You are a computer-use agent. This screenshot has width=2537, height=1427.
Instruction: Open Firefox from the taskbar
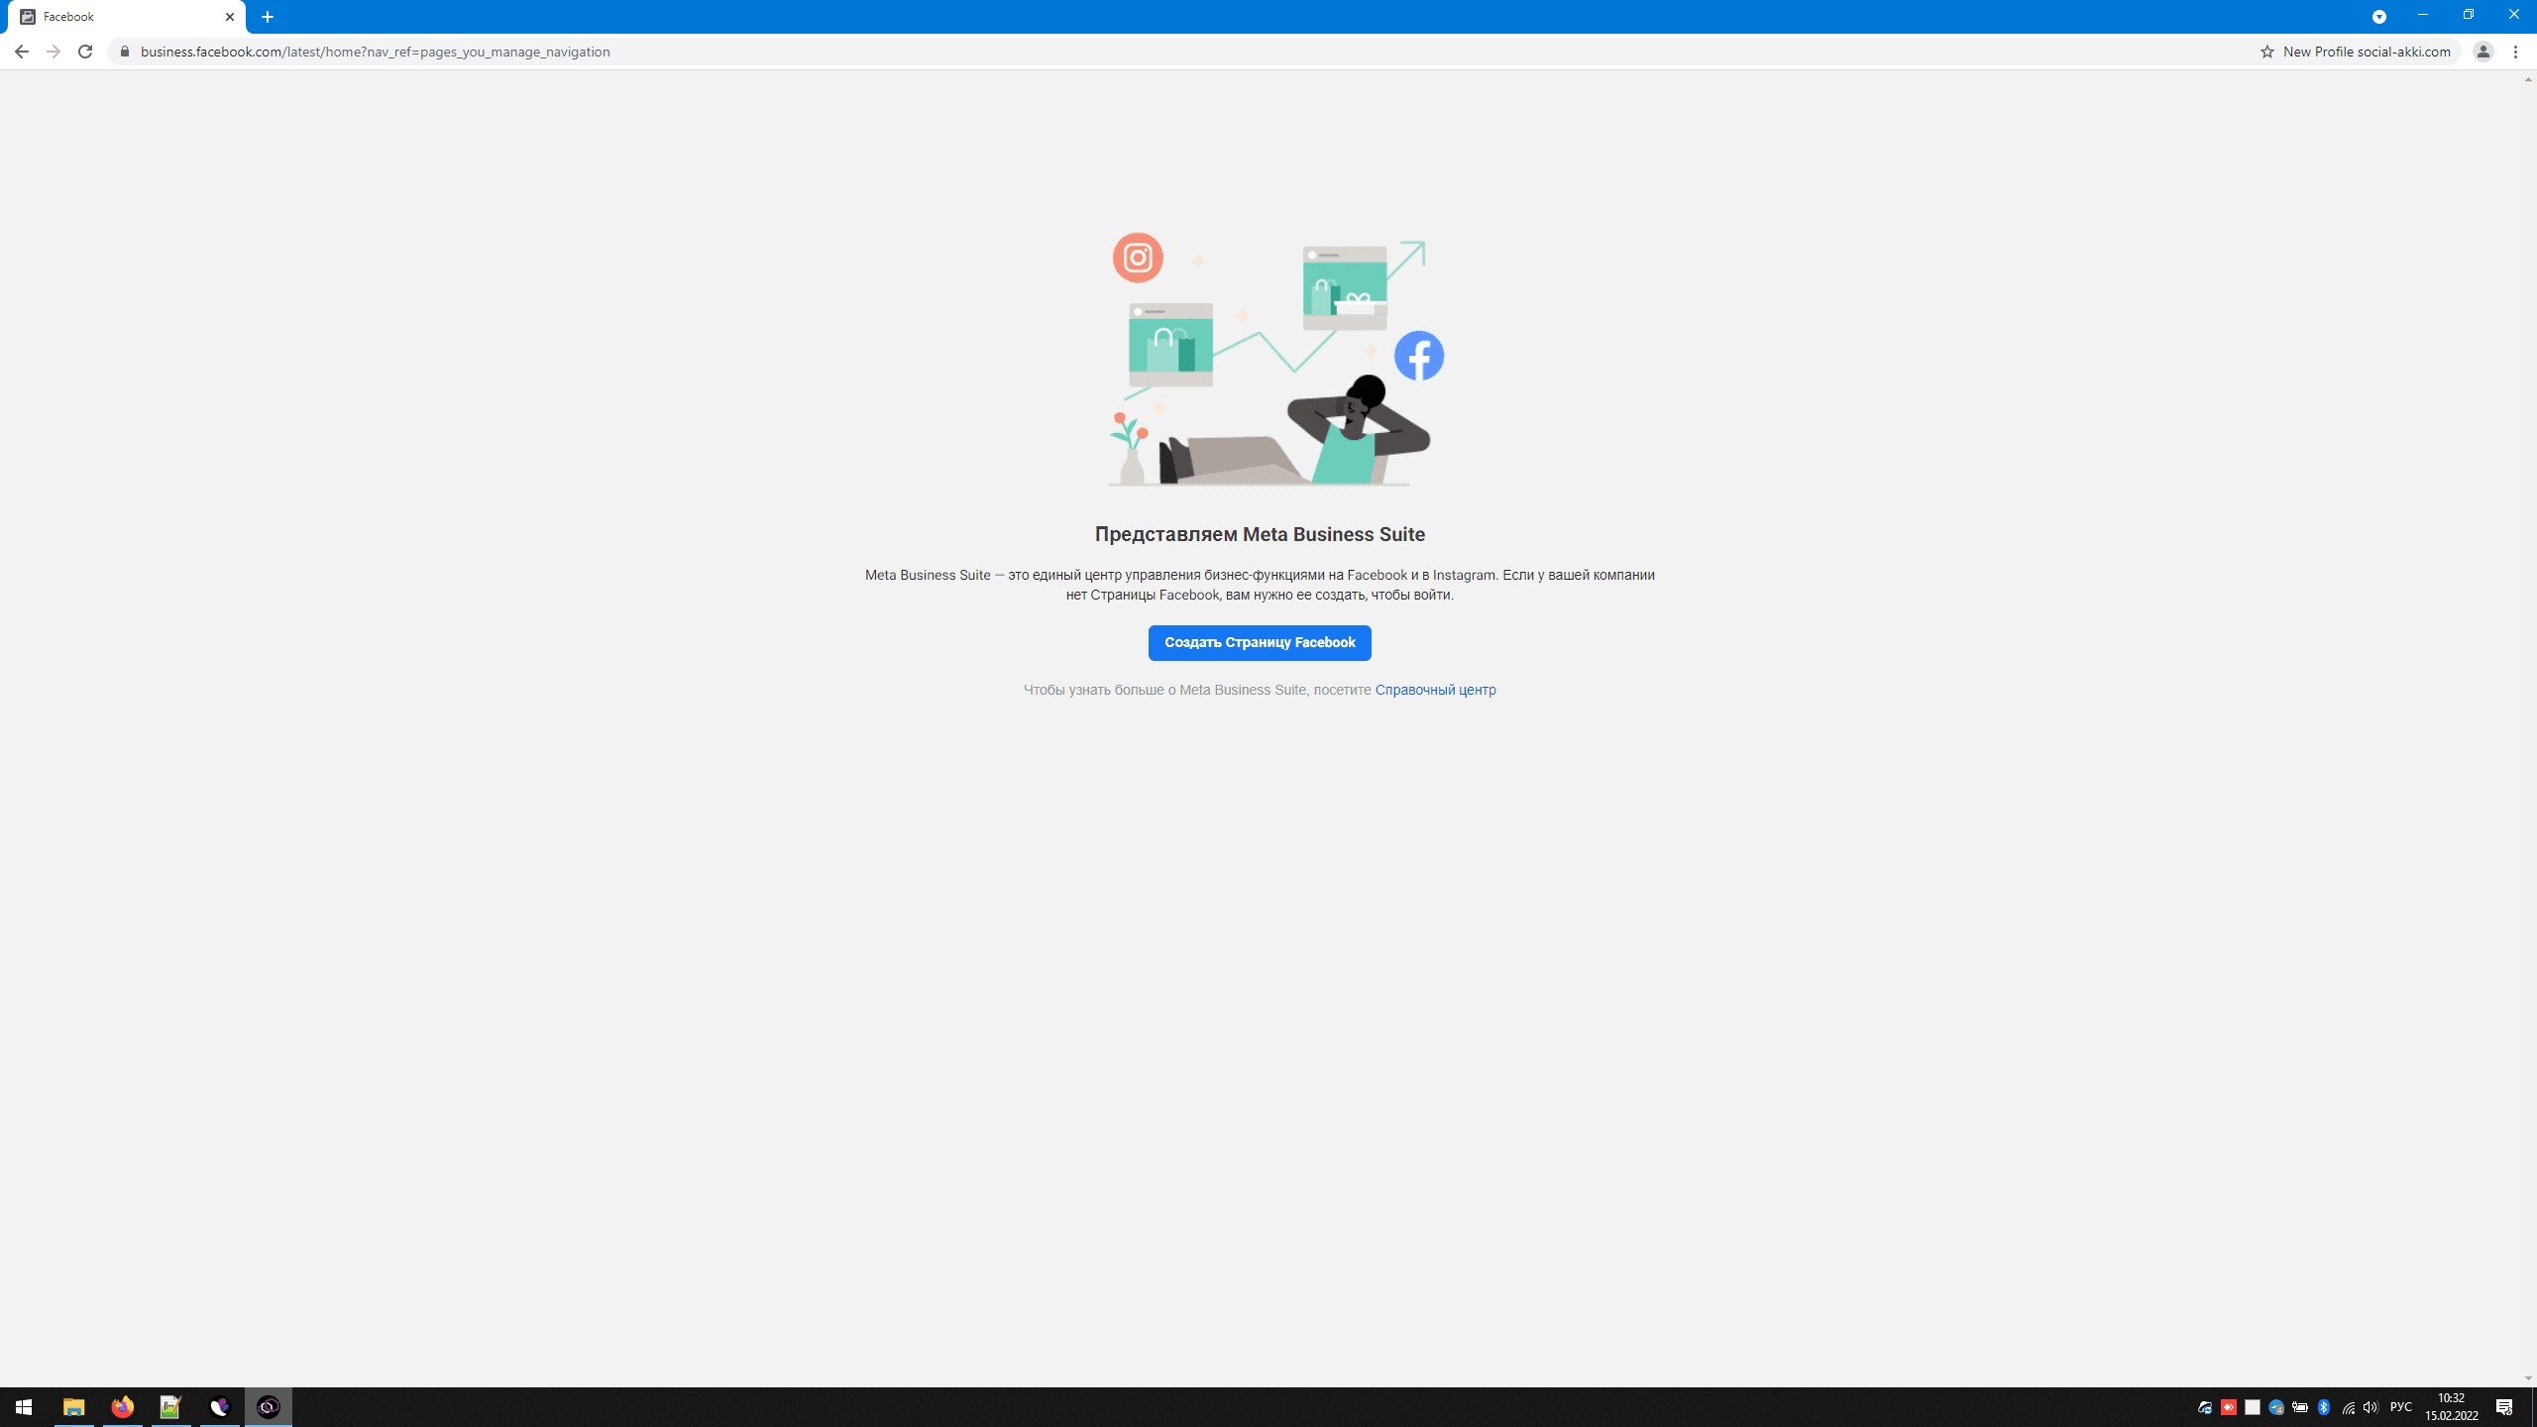(x=122, y=1407)
